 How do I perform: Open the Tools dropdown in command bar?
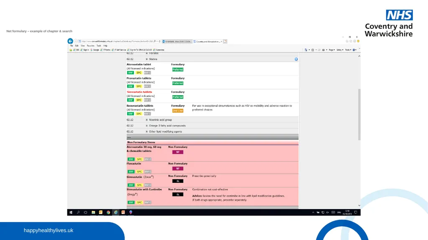(348, 50)
